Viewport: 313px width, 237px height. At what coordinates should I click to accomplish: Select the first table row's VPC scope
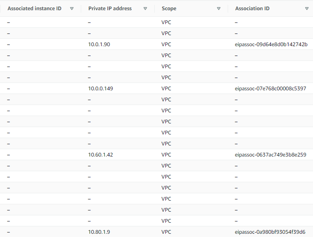click(166, 22)
